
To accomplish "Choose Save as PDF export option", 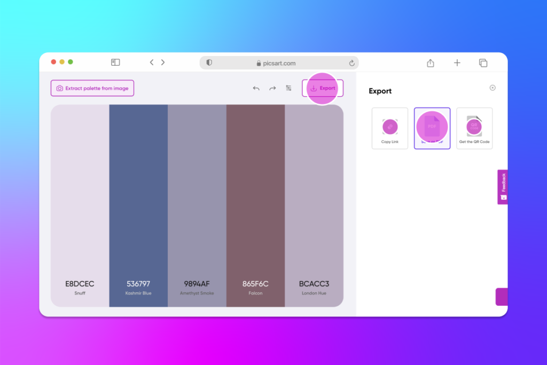I will [x=432, y=128].
